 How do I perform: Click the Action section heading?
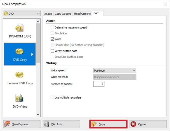tap(51, 21)
